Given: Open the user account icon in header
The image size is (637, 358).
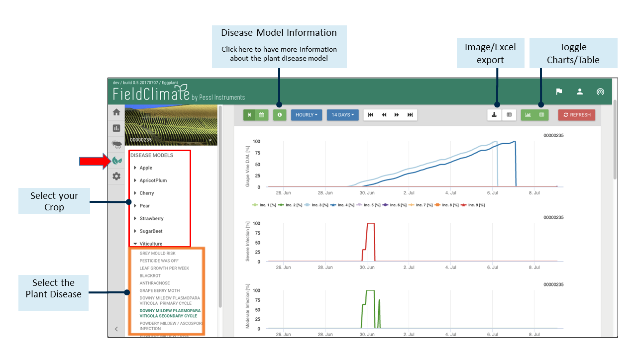Looking at the screenshot, I should tap(580, 91).
